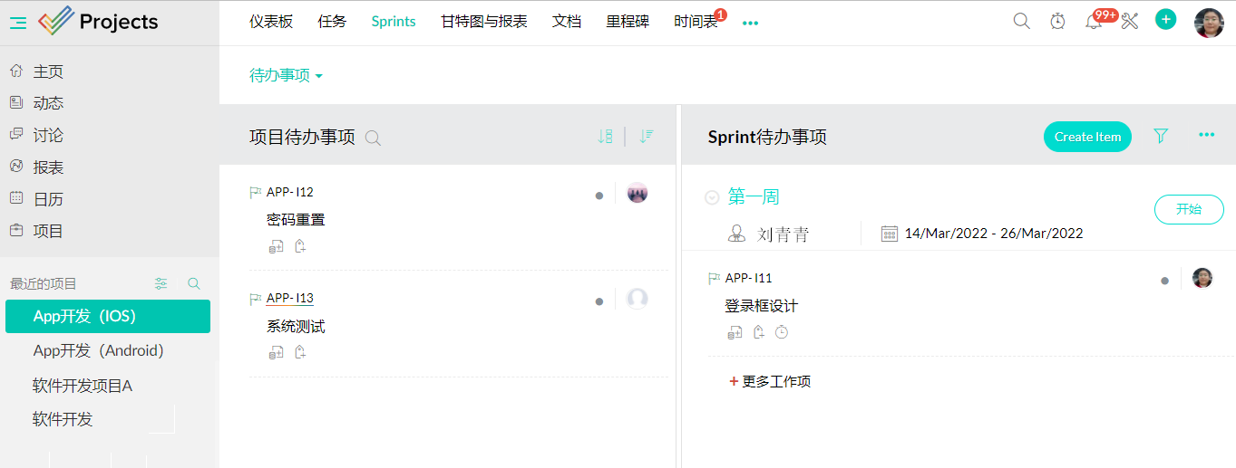Click the Create Item button
This screenshot has width=1236, height=468.
pyautogui.click(x=1087, y=137)
